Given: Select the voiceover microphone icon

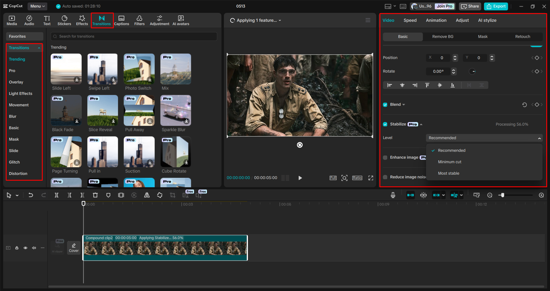Looking at the screenshot, I should point(393,195).
